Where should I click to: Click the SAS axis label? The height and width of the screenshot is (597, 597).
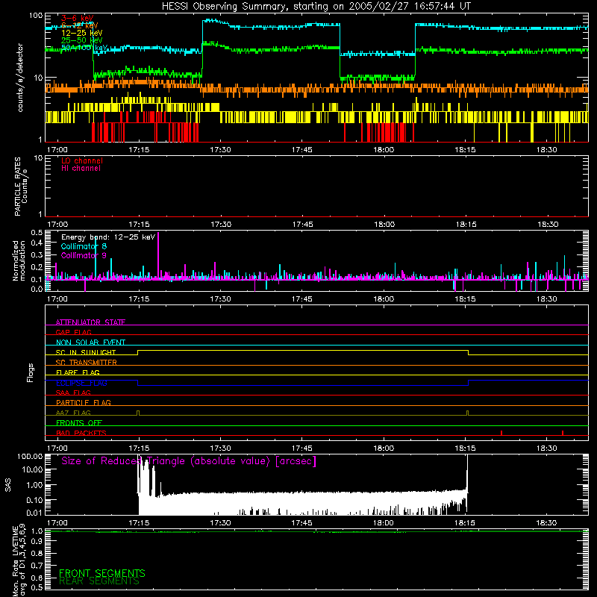click(8, 485)
